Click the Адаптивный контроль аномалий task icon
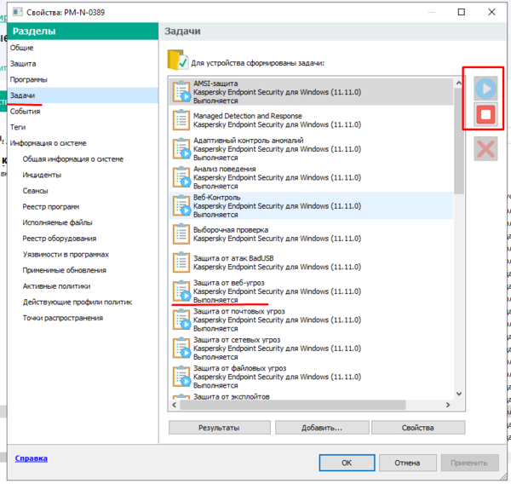The height and width of the screenshot is (484, 511). 181,149
